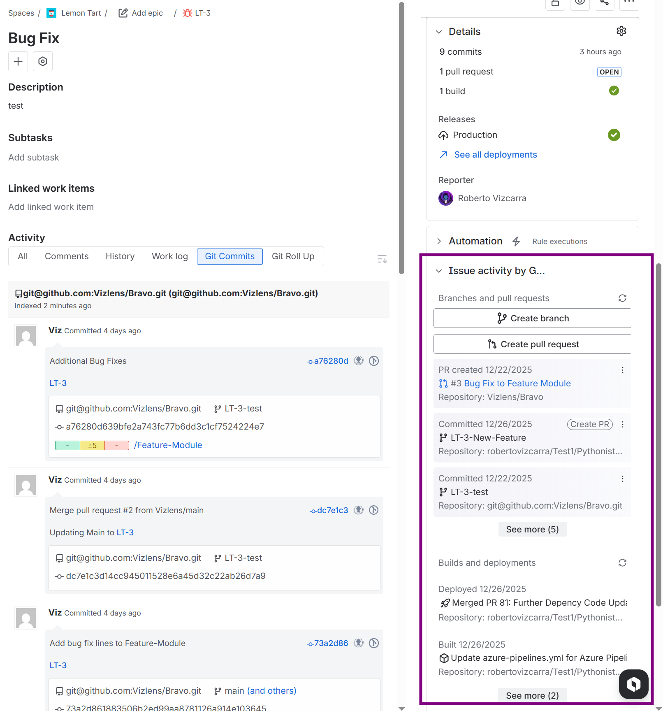Open the Details settings gear
The height and width of the screenshot is (711, 663).
(621, 31)
